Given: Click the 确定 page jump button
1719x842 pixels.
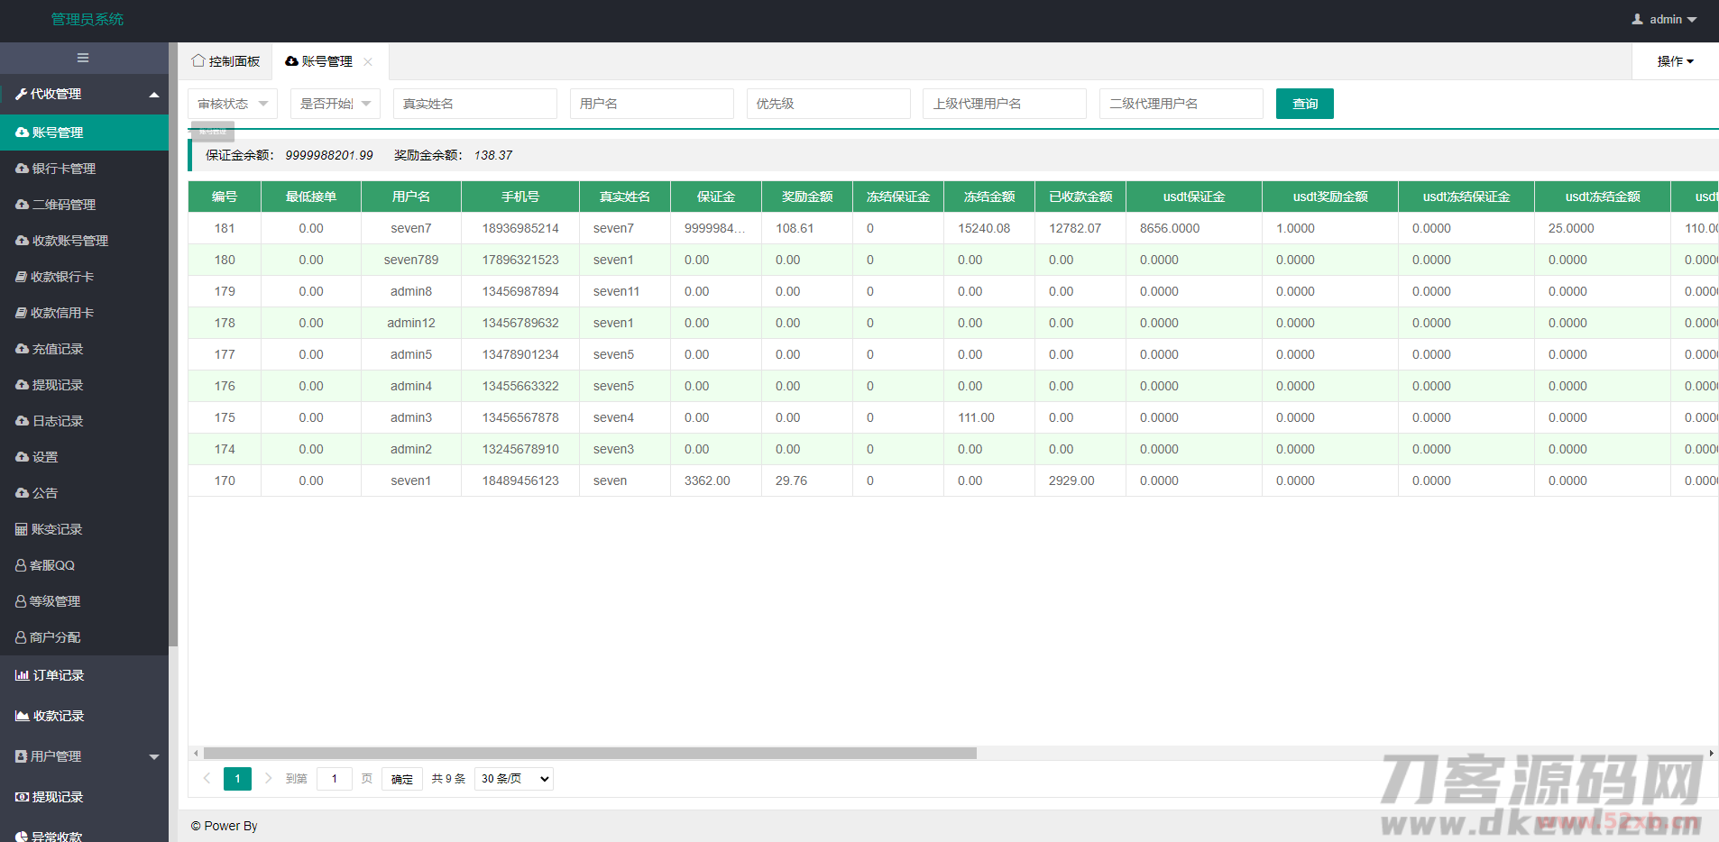Looking at the screenshot, I should pyautogui.click(x=401, y=779).
